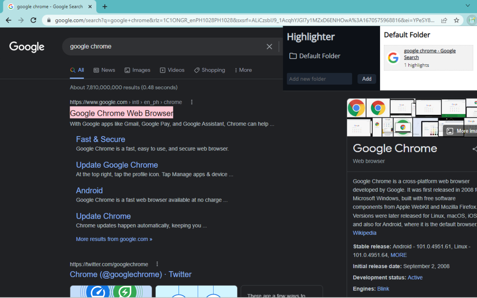The image size is (477, 298).
Task: Click the Highlighter panel title
Action: point(311,37)
